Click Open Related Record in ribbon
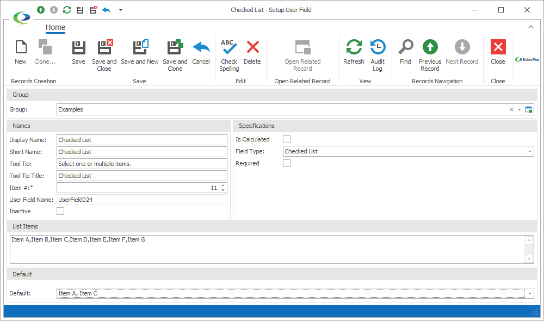The image size is (544, 321). (302, 55)
